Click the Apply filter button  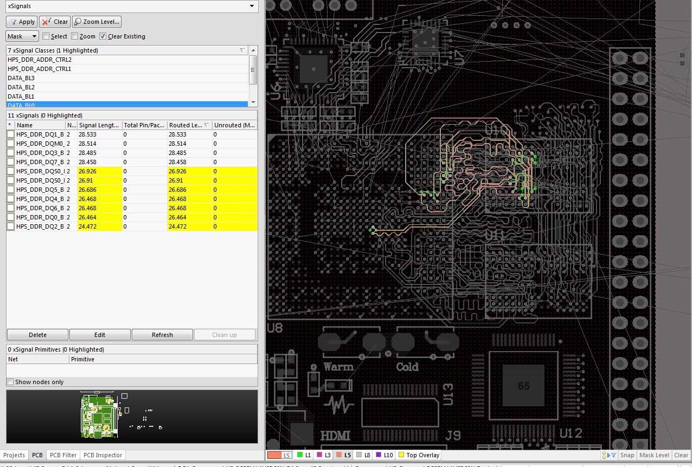pyautogui.click(x=22, y=22)
